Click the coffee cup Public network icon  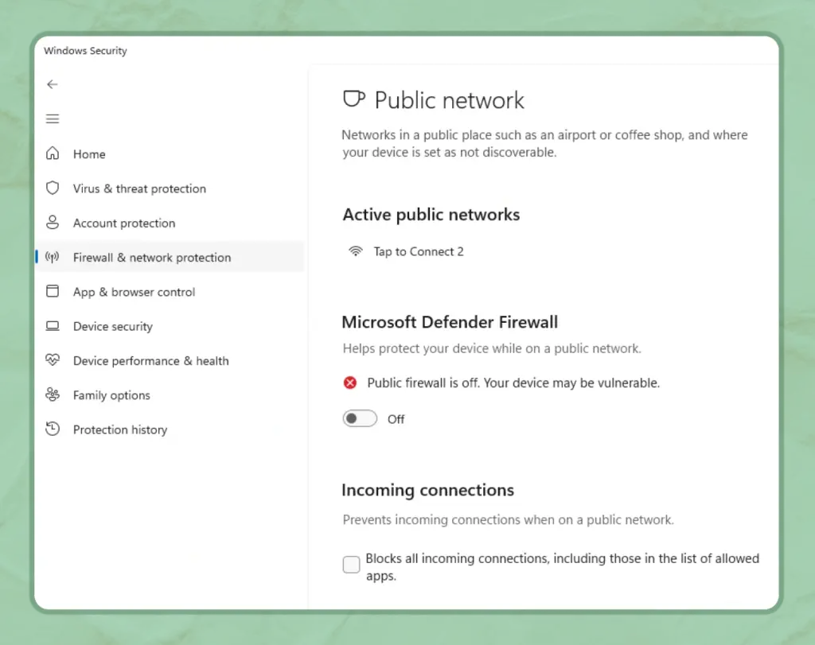click(354, 99)
